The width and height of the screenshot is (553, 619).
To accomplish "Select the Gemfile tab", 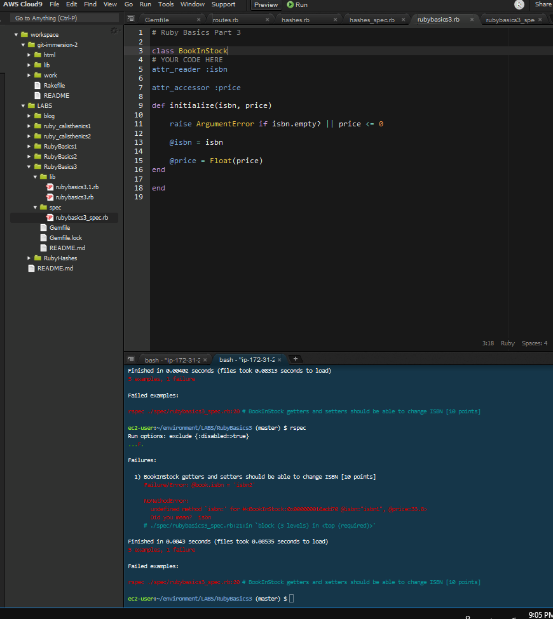I will tap(157, 18).
